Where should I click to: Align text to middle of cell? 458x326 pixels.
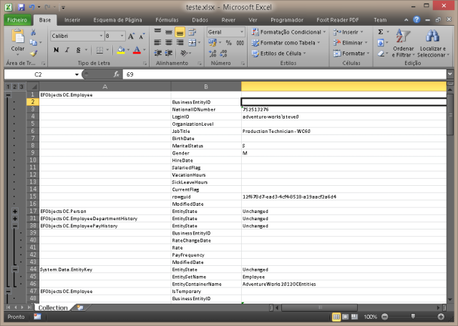pos(169,31)
